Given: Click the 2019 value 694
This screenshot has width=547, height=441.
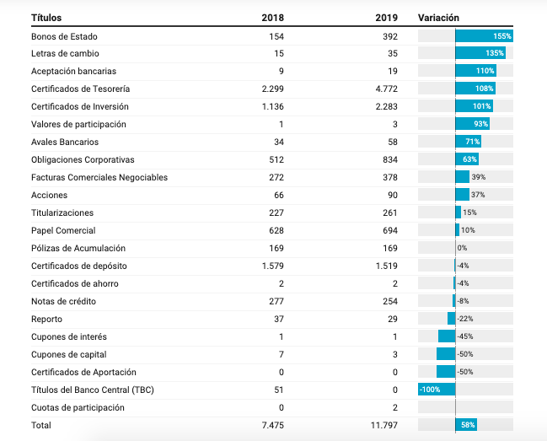Looking at the screenshot, I should (390, 230).
